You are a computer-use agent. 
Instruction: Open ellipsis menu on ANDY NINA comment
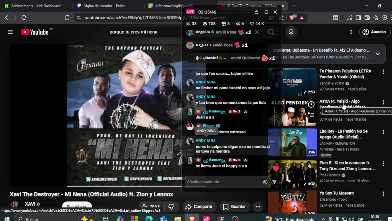point(272,142)
